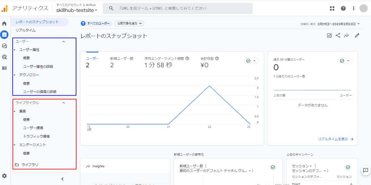Open 概要 under ユーザー属性
Viewport: 371px width, 185px height.
point(27,58)
